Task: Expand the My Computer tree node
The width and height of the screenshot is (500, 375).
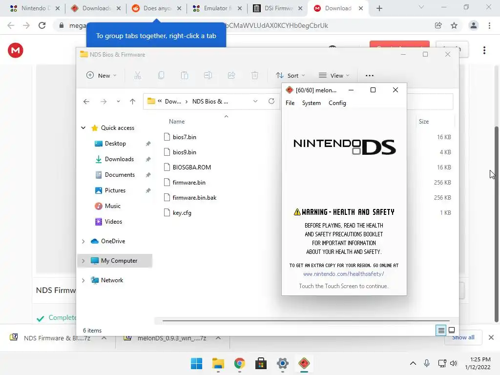Action: [83, 261]
